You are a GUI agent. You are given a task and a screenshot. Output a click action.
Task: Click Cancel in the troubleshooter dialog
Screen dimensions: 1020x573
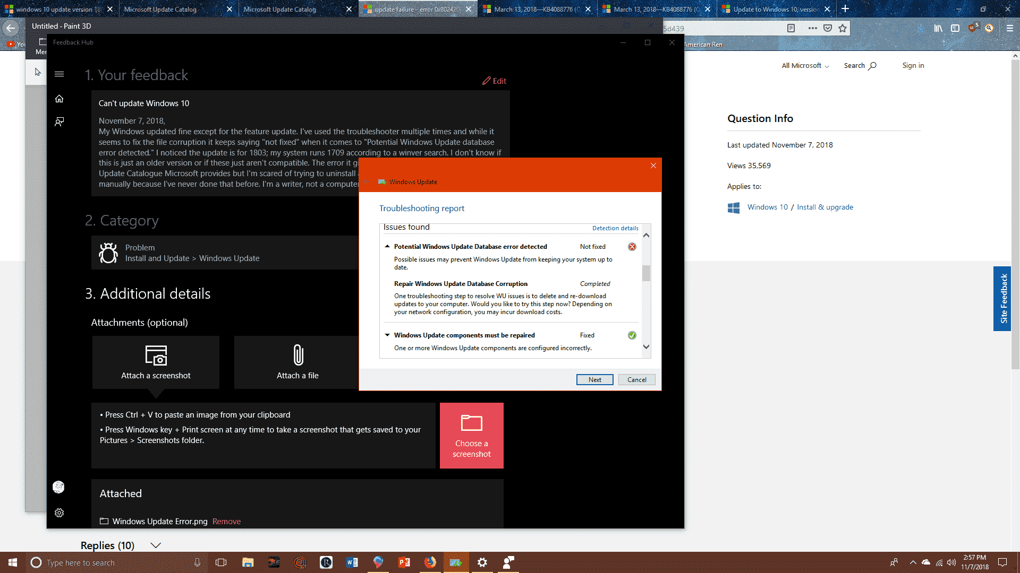(x=636, y=380)
